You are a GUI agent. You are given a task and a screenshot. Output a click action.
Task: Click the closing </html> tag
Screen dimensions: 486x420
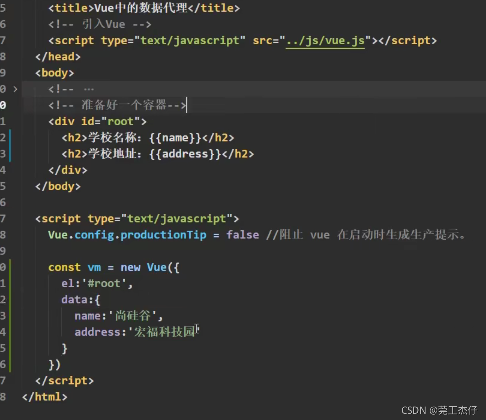pos(45,397)
